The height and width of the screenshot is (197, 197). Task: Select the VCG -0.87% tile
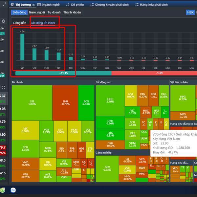(x=142, y=161)
